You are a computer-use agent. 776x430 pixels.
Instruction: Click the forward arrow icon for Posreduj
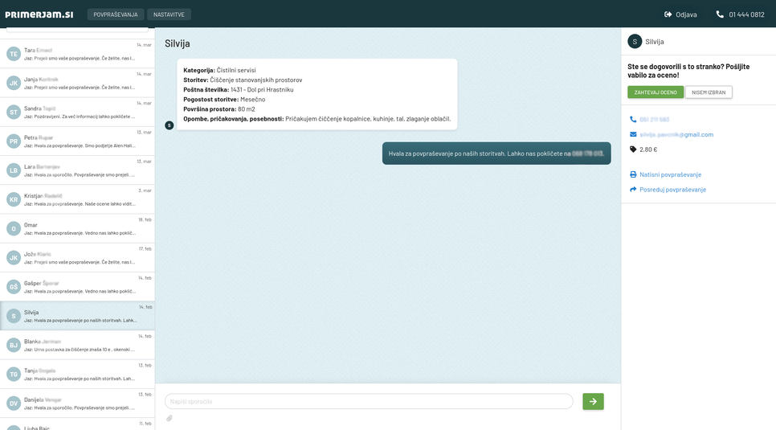pyautogui.click(x=633, y=190)
